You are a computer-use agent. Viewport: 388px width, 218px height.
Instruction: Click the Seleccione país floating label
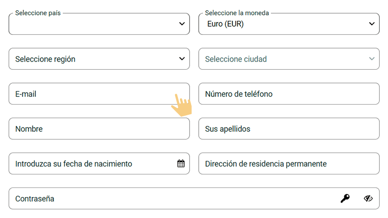[x=38, y=13]
